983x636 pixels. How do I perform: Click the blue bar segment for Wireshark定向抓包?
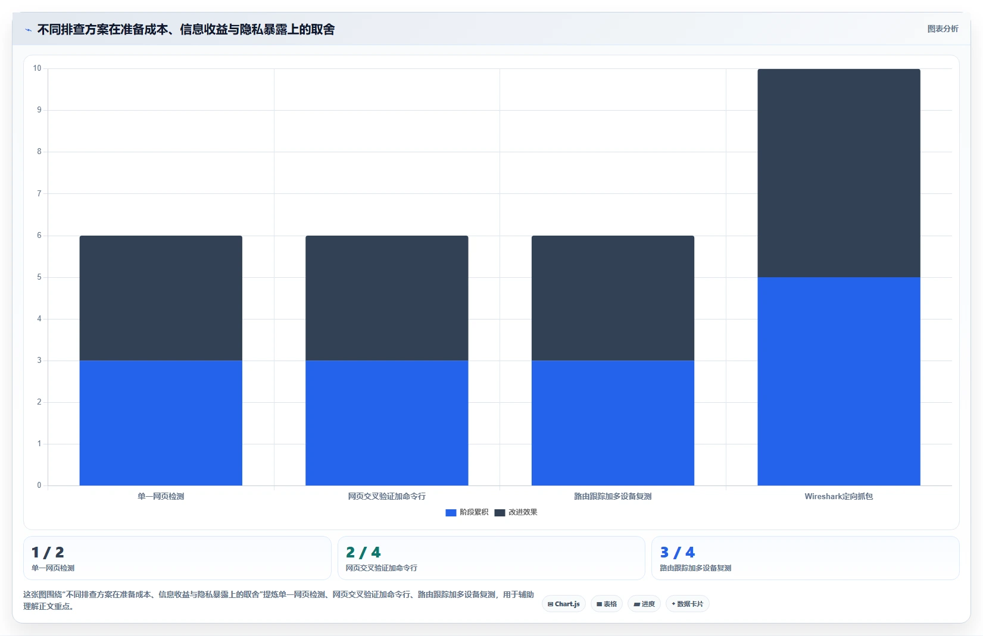click(839, 381)
